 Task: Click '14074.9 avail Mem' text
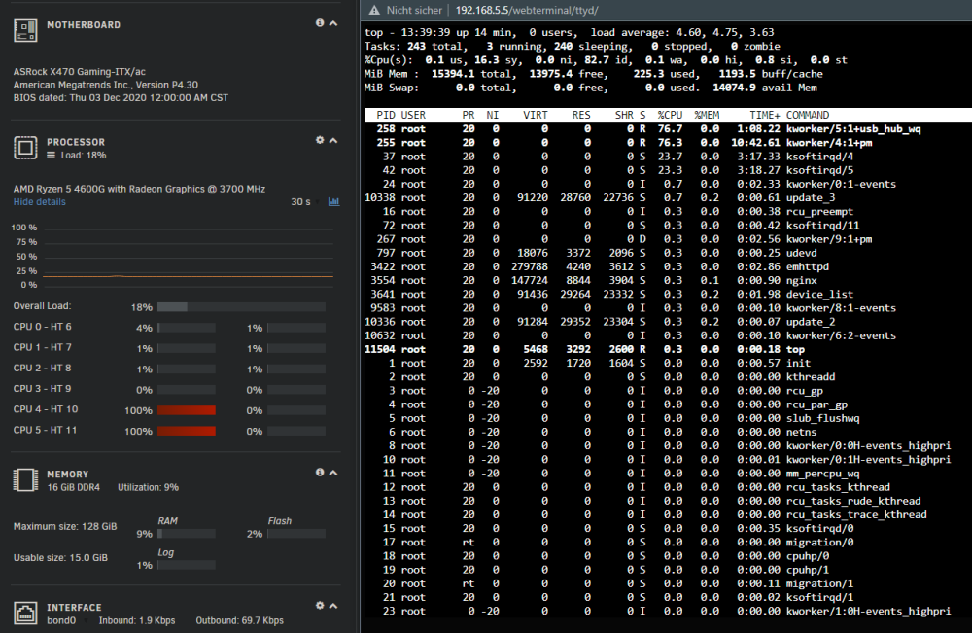click(x=764, y=88)
